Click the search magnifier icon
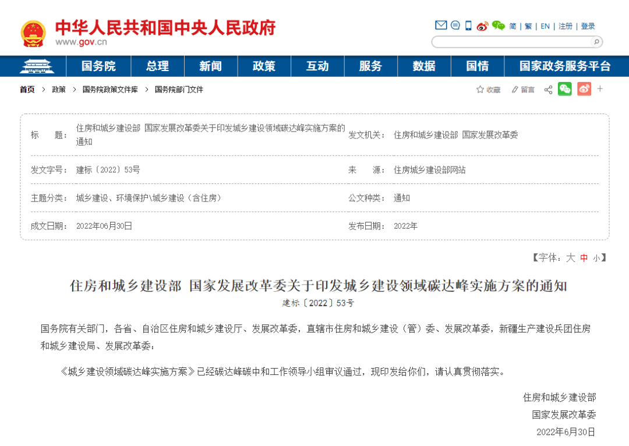Screen dimensions: 629x446 tap(596, 42)
